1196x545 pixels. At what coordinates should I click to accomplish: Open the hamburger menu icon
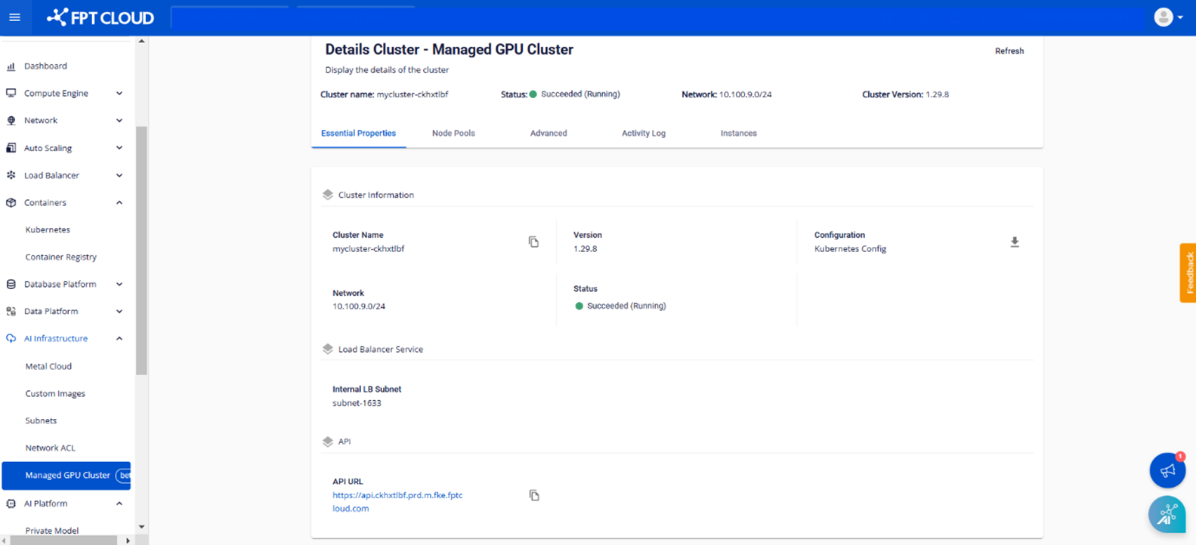coord(14,17)
